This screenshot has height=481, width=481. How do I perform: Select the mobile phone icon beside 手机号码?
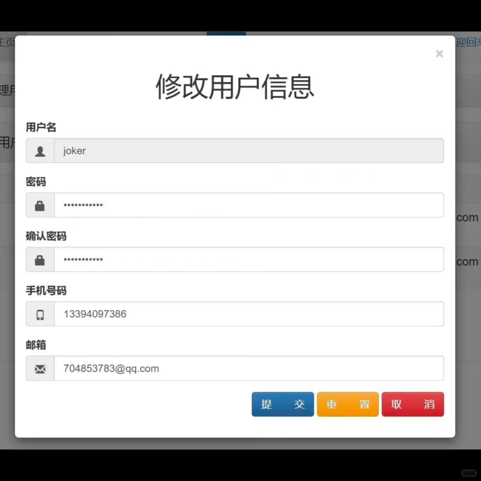(x=40, y=314)
